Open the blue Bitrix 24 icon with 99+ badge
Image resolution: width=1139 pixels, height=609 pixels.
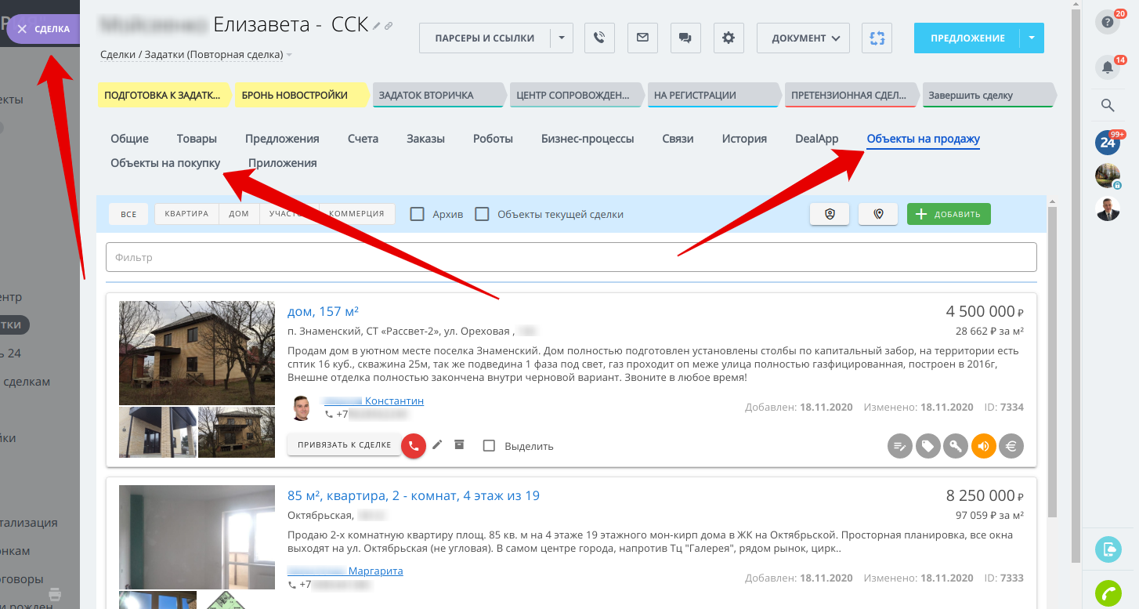point(1107,142)
